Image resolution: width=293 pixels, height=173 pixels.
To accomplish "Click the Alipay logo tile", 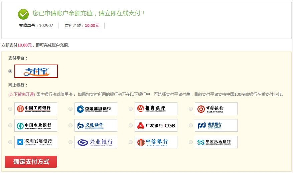I will click(36, 71).
